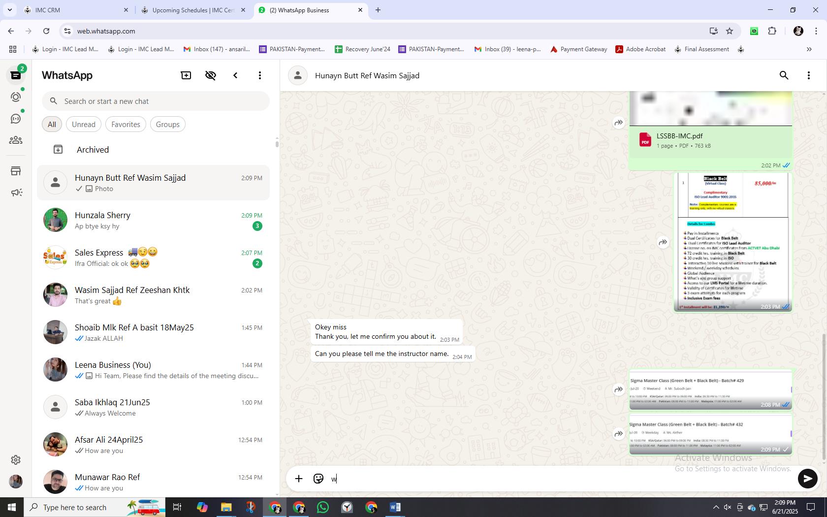The image size is (827, 517).
Task: Open the Advertise megaphone icon
Action: [16, 193]
